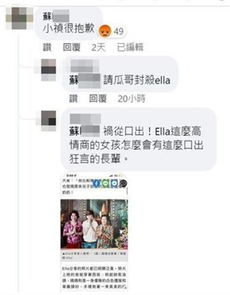Reply to the 請瓜哥封殺ella comment via 回覆

tap(98, 99)
